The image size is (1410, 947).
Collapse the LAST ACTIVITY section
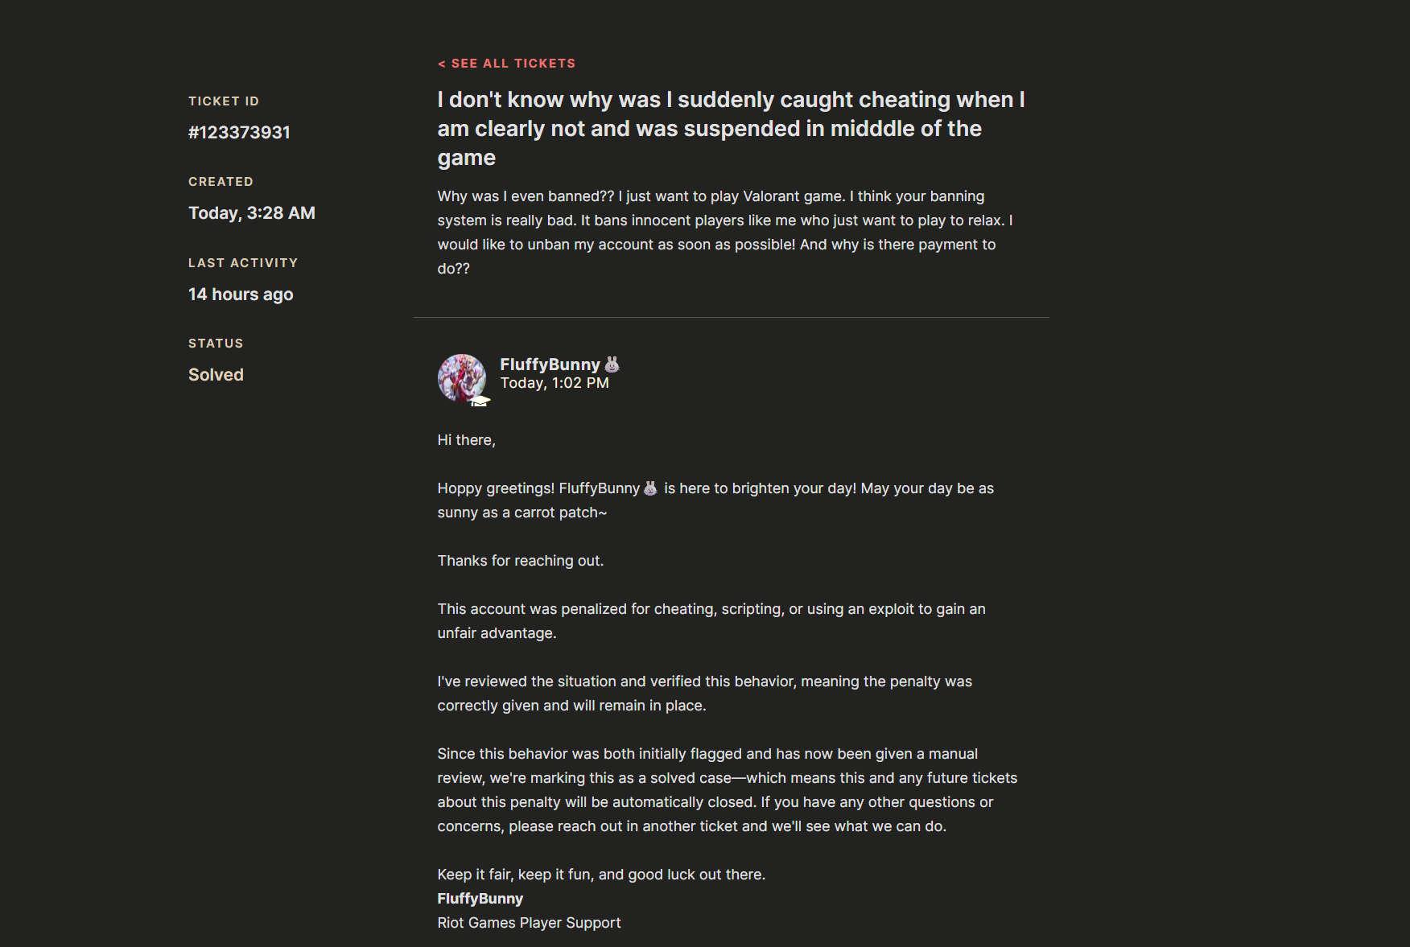point(243,262)
